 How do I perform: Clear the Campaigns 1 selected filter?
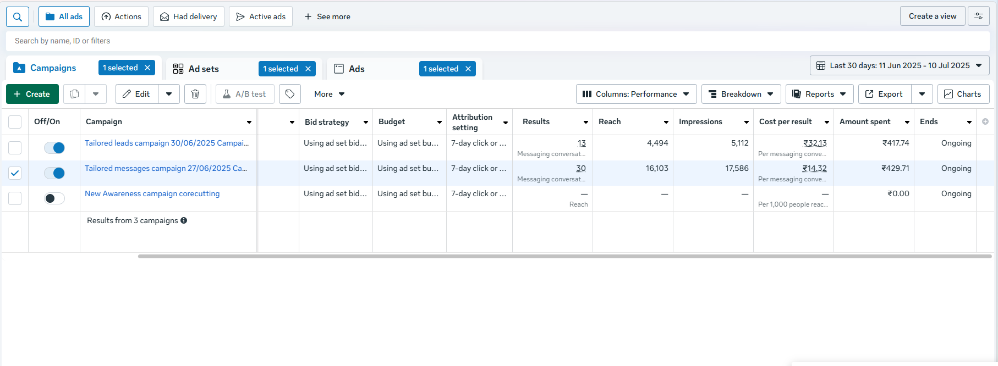147,68
